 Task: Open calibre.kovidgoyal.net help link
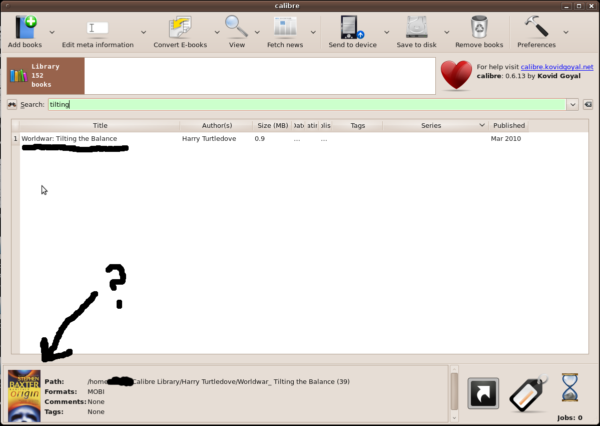[x=557, y=67]
